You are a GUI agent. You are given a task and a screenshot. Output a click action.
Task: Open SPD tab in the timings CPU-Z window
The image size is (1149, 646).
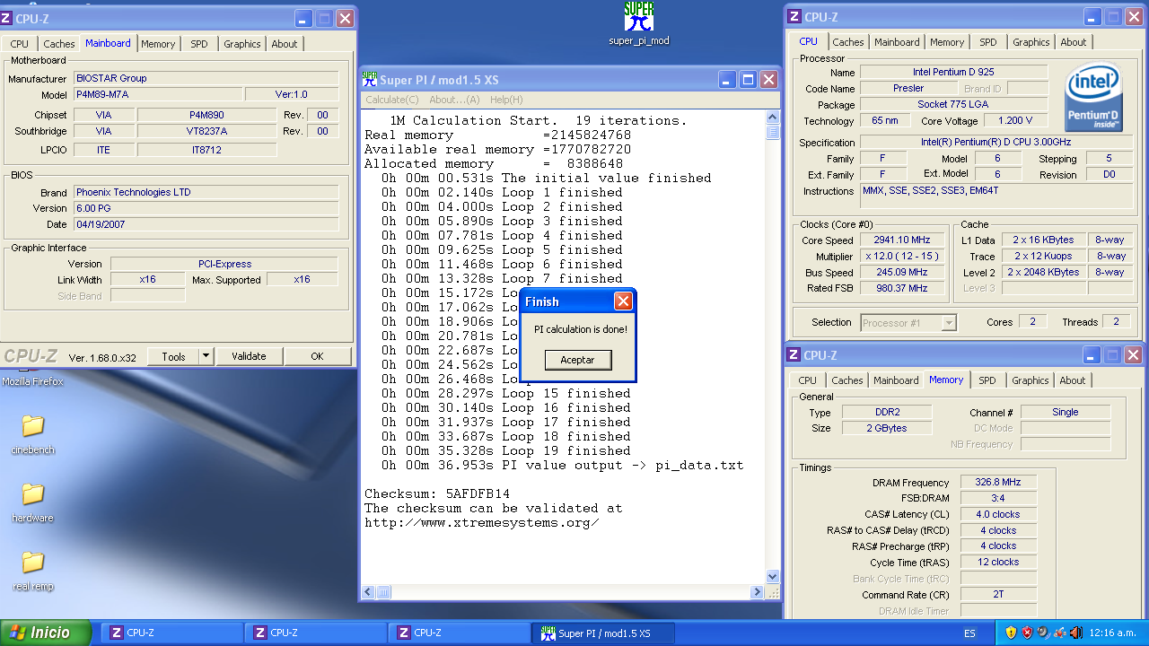point(987,380)
